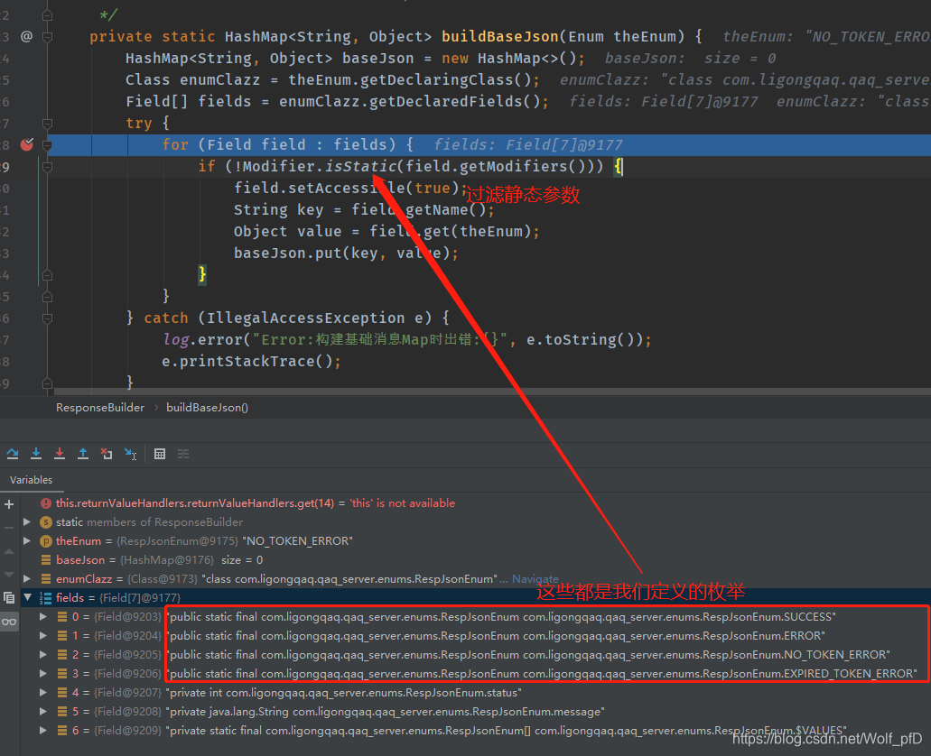Screen dimensions: 931x756
Task: Expand fields element 5 message
Action: coord(43,712)
